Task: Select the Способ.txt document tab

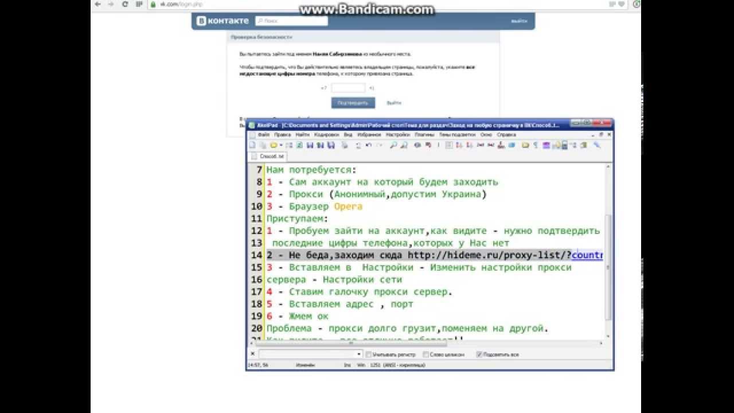Action: [x=268, y=156]
